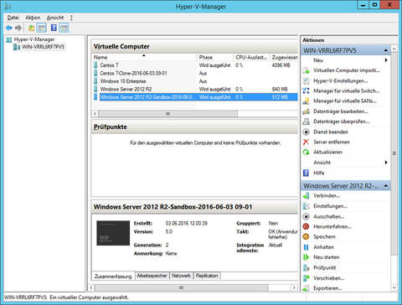Image resolution: width=402 pixels, height=305 pixels.
Task: Click right arrow of details pane scrollbar
Action: [294, 287]
